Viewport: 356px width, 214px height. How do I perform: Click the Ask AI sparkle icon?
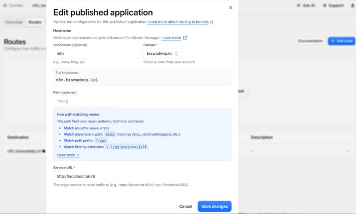point(299,5)
